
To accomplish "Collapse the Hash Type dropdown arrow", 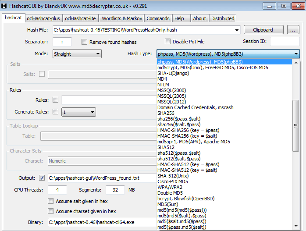I will coord(296,54).
